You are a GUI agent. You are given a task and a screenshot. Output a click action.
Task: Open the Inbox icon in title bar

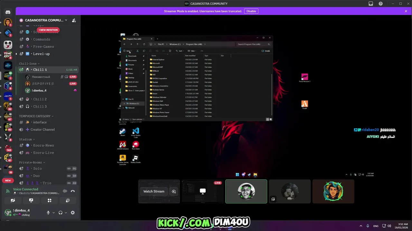371,4
